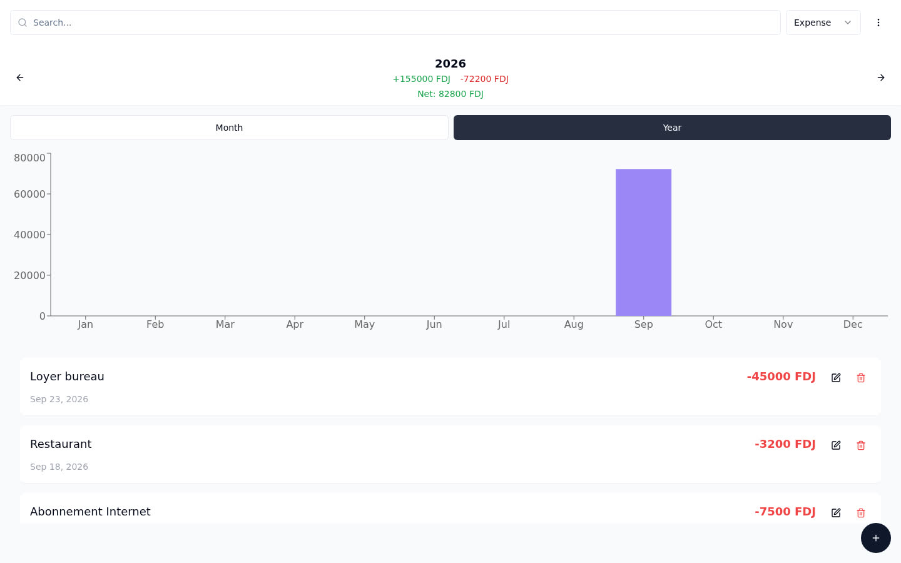The width and height of the screenshot is (901, 563).
Task: Open the three-dot options menu
Action: [x=878, y=23]
